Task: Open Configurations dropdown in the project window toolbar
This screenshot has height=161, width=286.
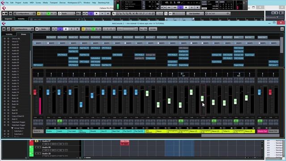Action: (x=25, y=13)
